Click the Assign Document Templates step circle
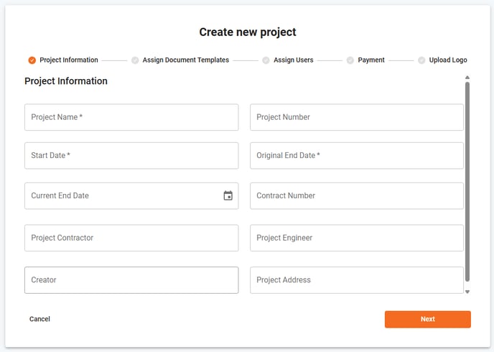The height and width of the screenshot is (352, 494). pyautogui.click(x=135, y=60)
